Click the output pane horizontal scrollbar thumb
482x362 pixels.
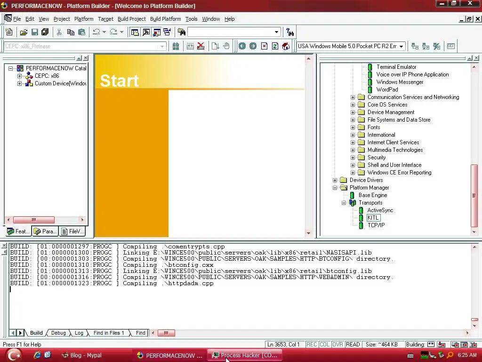[x=166, y=333]
